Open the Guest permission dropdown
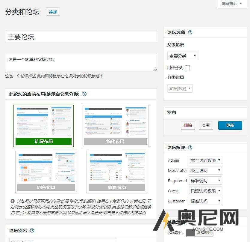This screenshot has height=242, width=250. pos(205,191)
